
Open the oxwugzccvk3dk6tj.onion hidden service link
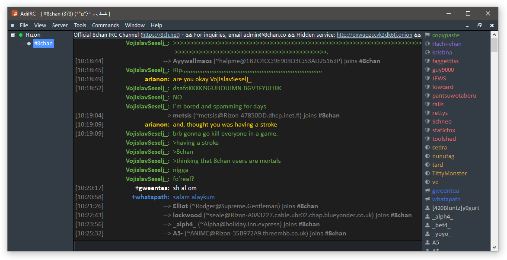[374, 35]
